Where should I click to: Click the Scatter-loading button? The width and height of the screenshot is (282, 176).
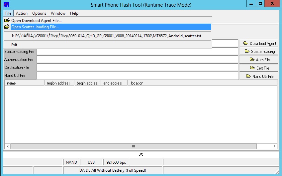point(259,51)
